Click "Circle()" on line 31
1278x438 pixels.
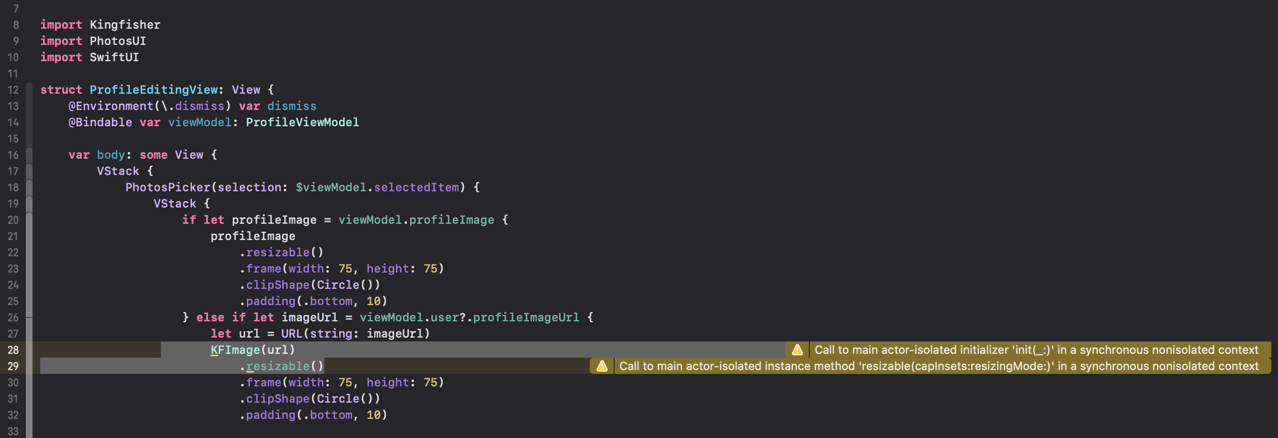pyautogui.click(x=345, y=399)
